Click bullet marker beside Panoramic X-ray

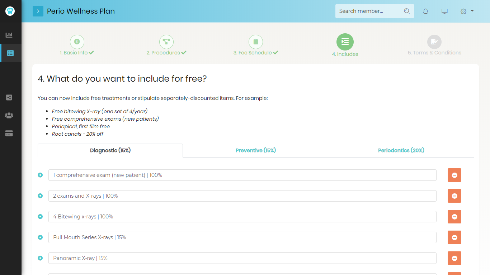(x=40, y=258)
